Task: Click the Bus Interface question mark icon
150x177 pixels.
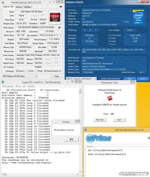Action: (61, 35)
